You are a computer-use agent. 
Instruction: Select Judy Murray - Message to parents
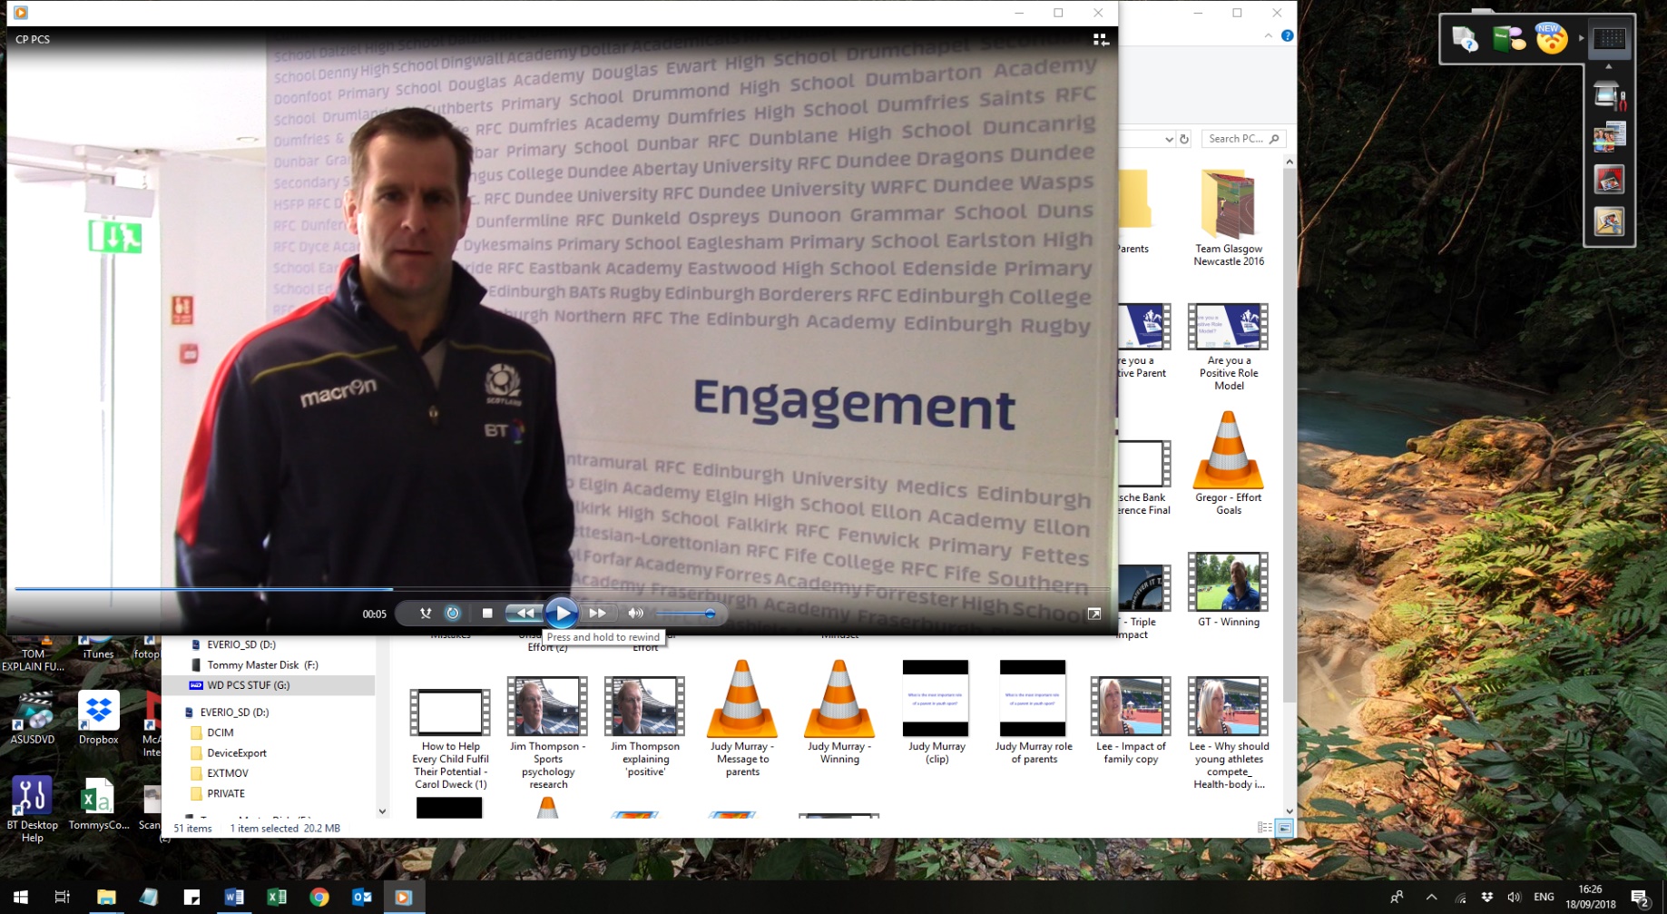click(x=742, y=718)
